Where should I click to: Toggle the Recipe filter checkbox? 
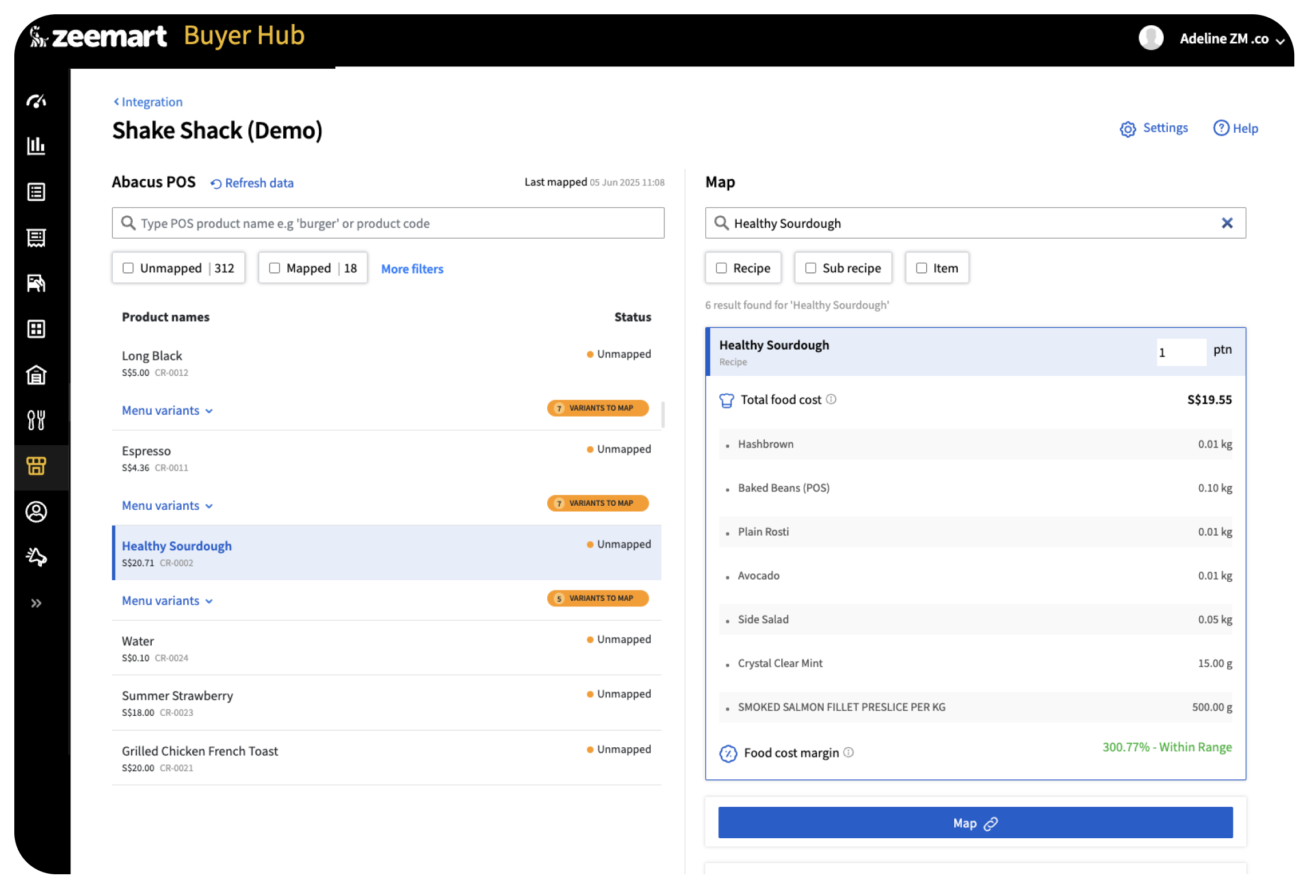click(x=721, y=268)
